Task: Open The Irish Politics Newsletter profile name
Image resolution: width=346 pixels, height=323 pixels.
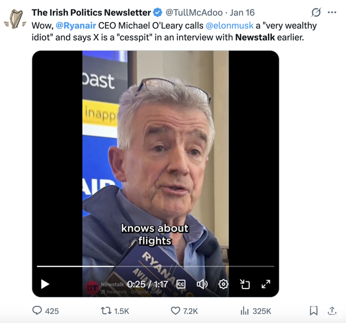Action: 91,12
